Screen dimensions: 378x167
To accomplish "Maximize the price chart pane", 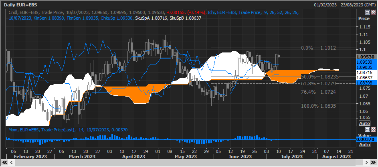I will point(368,12).
